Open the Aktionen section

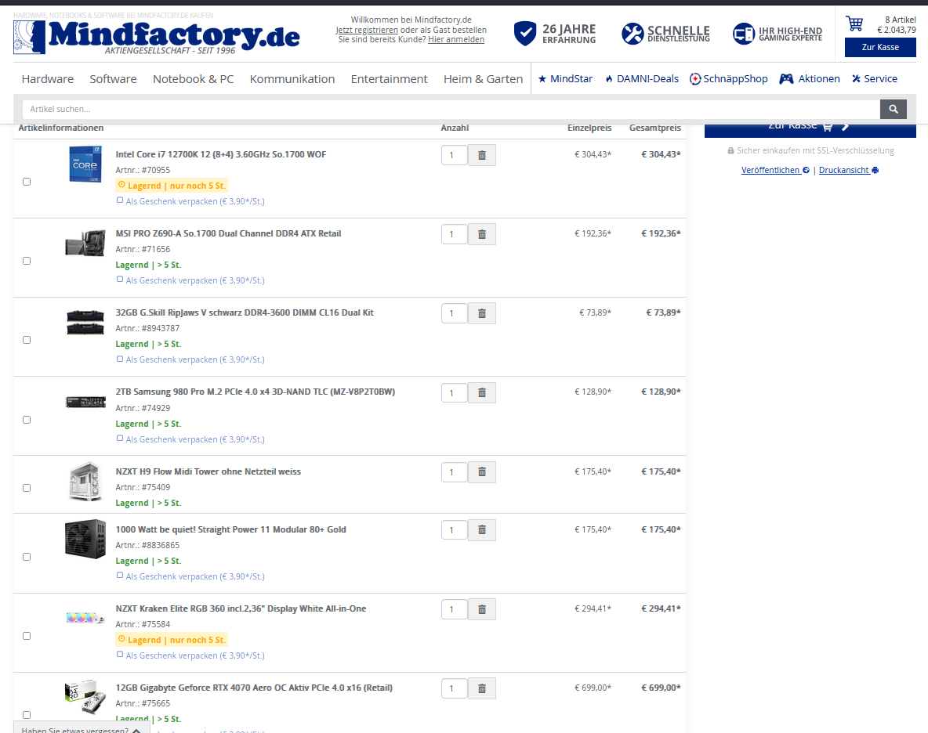[809, 78]
